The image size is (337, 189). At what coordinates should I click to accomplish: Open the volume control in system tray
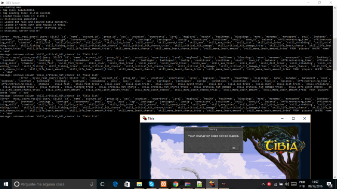click(x=287, y=184)
